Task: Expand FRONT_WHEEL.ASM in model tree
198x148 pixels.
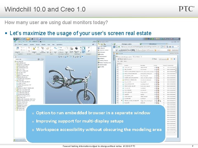Action: coord(15,71)
